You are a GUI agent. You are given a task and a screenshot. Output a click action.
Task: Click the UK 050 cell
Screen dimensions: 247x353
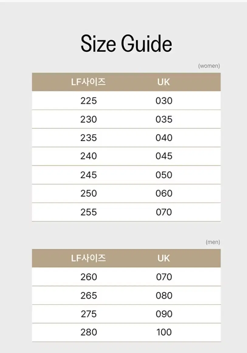click(164, 175)
